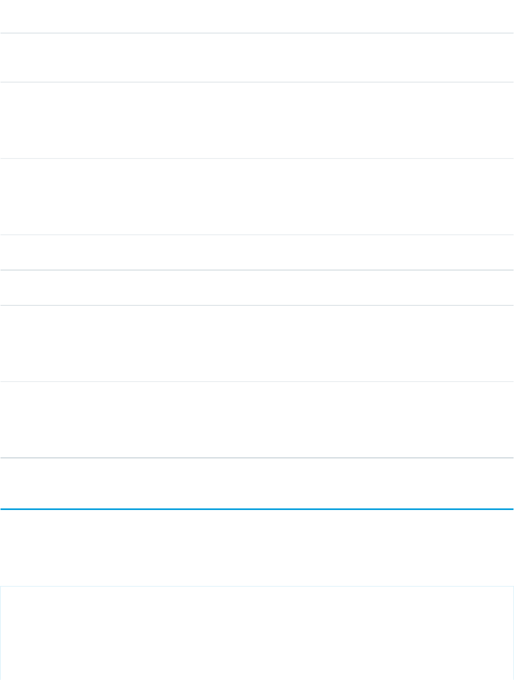Click inside the bordered box at the bottom
This screenshot has width=514, height=680.
[257, 632]
